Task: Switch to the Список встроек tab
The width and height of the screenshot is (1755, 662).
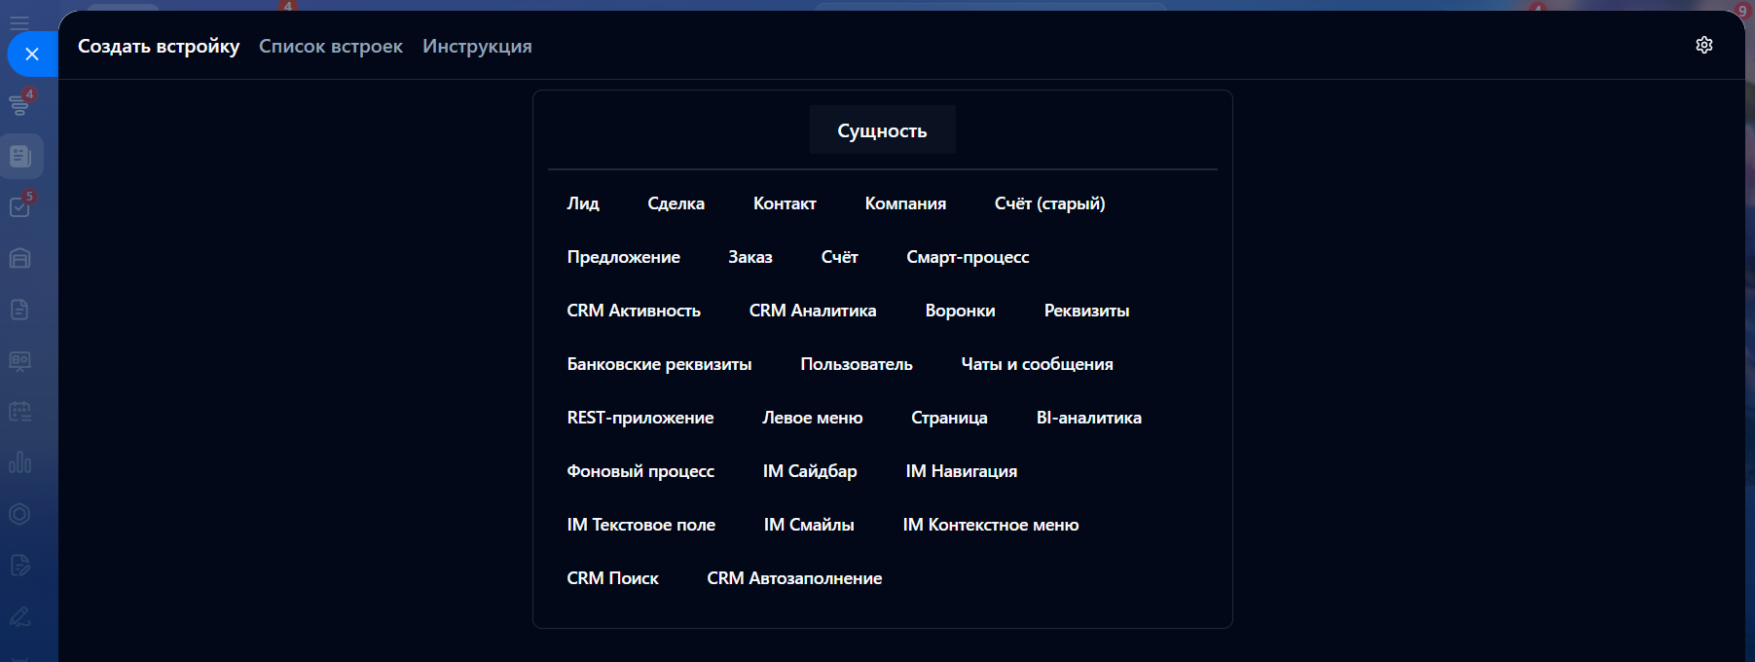Action: 331,47
